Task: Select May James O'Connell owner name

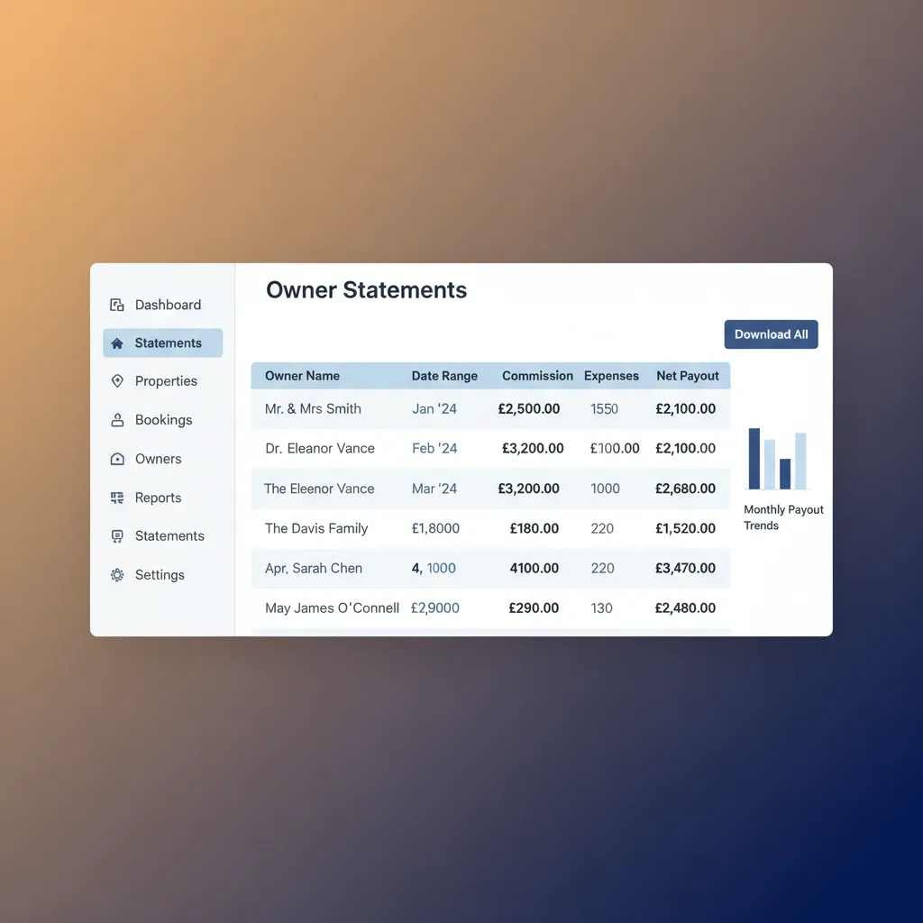Action: coord(332,608)
